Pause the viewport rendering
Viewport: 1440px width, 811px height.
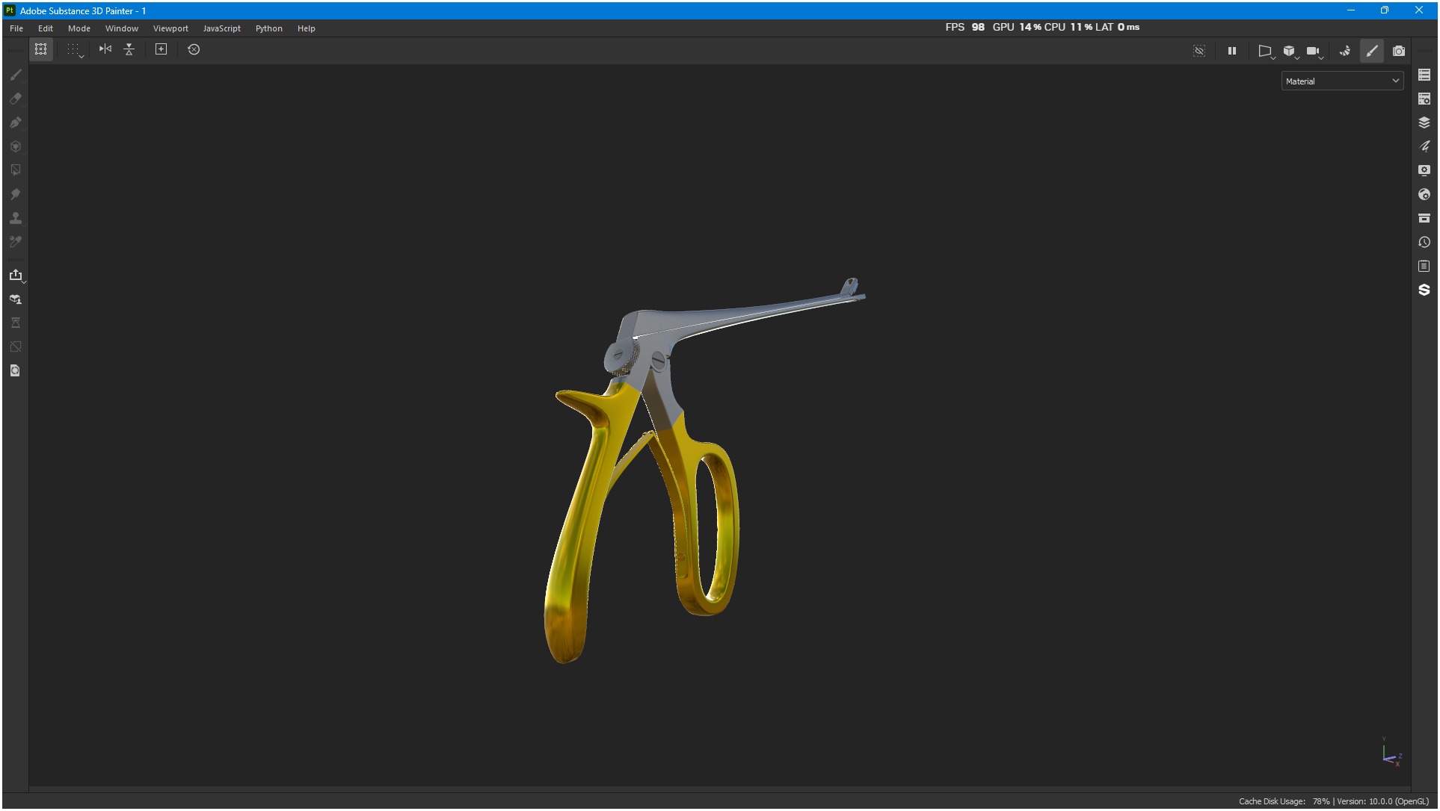(x=1232, y=51)
